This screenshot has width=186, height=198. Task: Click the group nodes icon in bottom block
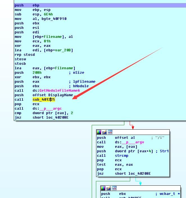(x=114, y=188)
